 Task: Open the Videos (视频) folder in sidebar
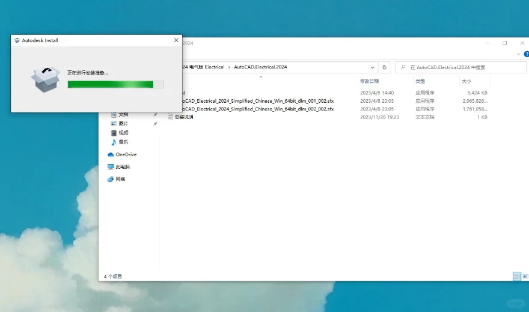(x=123, y=133)
